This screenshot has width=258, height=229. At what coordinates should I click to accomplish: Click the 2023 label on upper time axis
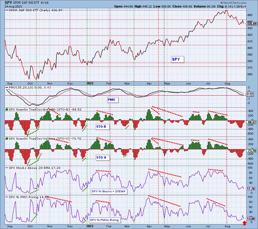[90, 83]
